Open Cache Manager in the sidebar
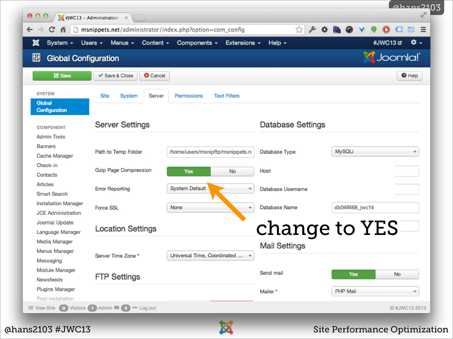This screenshot has height=339, width=453. tap(55, 156)
